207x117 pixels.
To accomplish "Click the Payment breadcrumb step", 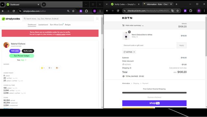I will pos(145,83).
